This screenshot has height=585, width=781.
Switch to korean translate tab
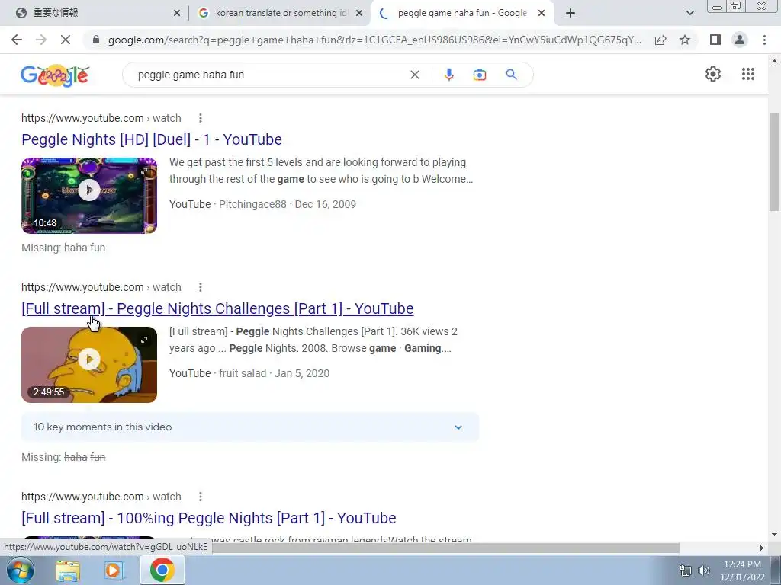279,13
